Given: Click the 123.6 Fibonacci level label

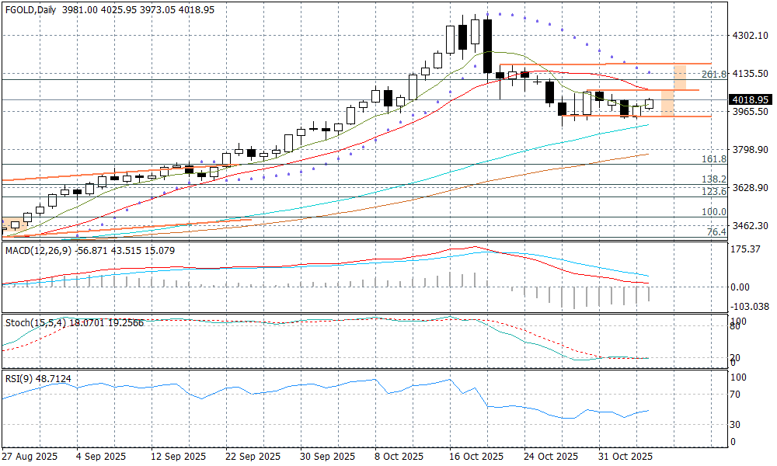Looking at the screenshot, I should [x=713, y=191].
